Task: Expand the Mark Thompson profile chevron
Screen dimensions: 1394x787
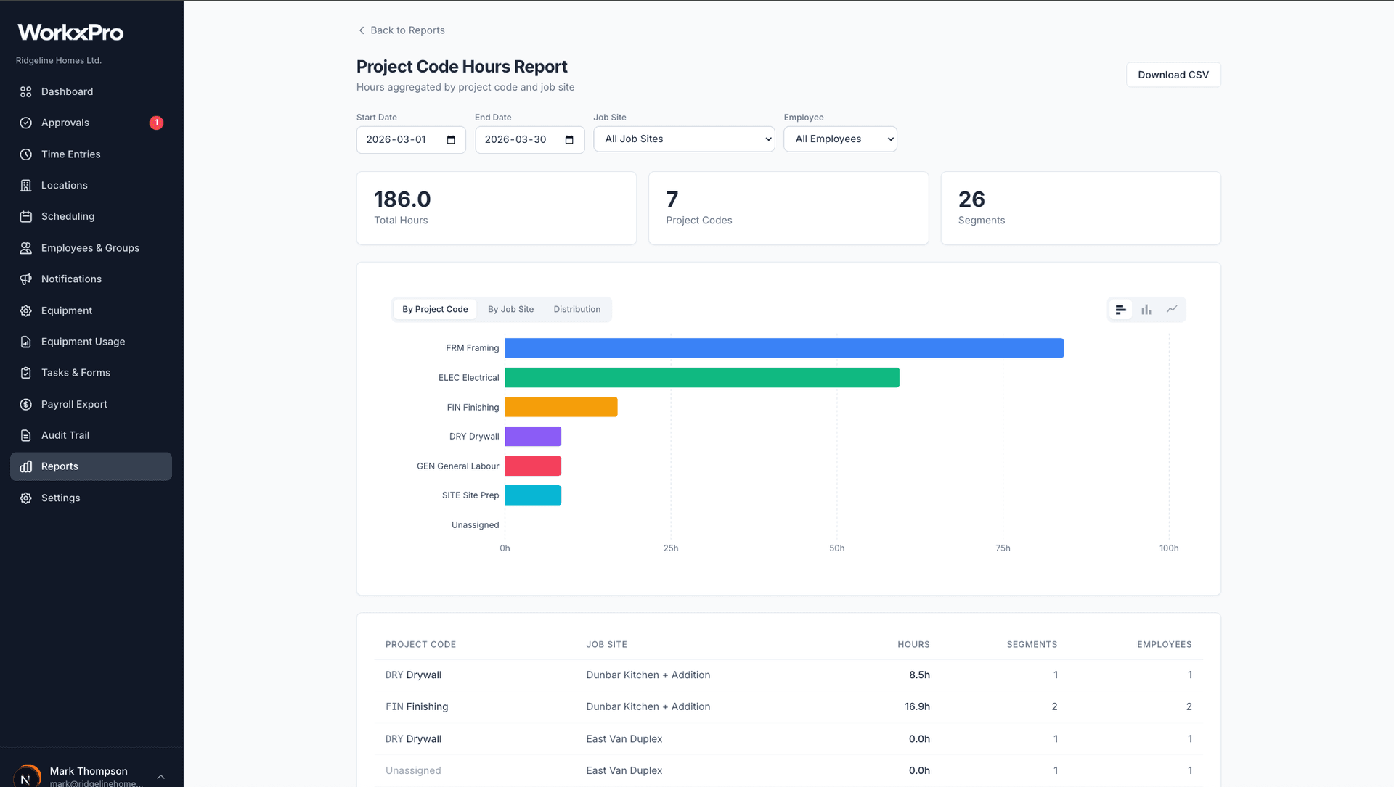Action: pyautogui.click(x=160, y=776)
